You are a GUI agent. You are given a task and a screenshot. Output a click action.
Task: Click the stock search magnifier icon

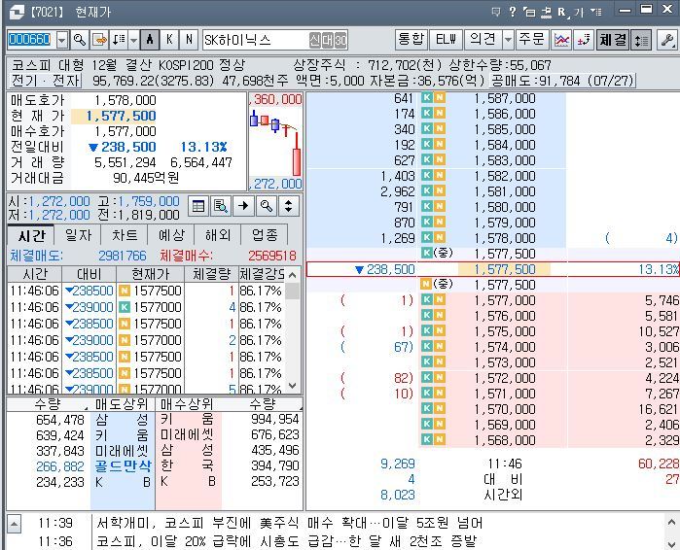(80, 40)
